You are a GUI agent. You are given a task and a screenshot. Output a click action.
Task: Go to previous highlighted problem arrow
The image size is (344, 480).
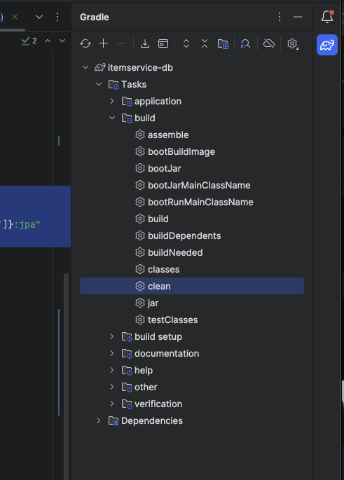tap(48, 41)
